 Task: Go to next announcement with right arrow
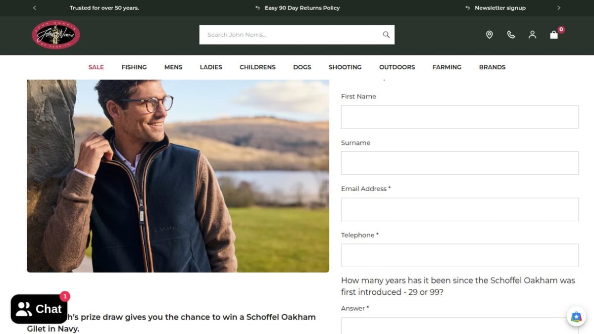pos(559,8)
